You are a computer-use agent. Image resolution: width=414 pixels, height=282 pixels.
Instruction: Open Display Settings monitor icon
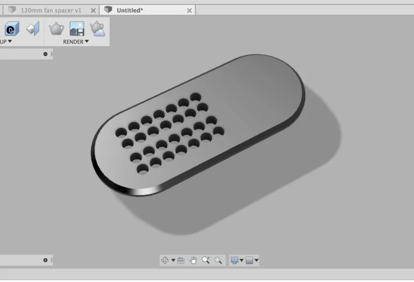(234, 260)
